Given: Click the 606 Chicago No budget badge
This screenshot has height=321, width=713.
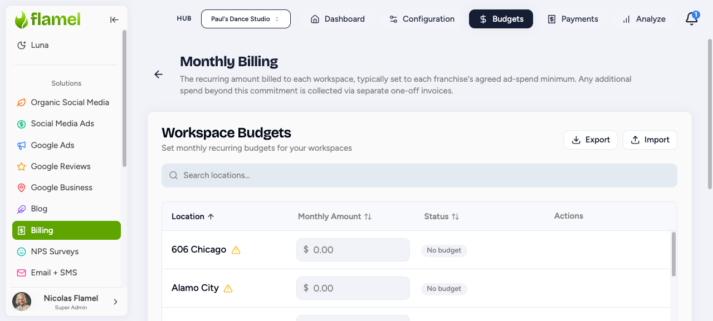Looking at the screenshot, I should tap(444, 250).
